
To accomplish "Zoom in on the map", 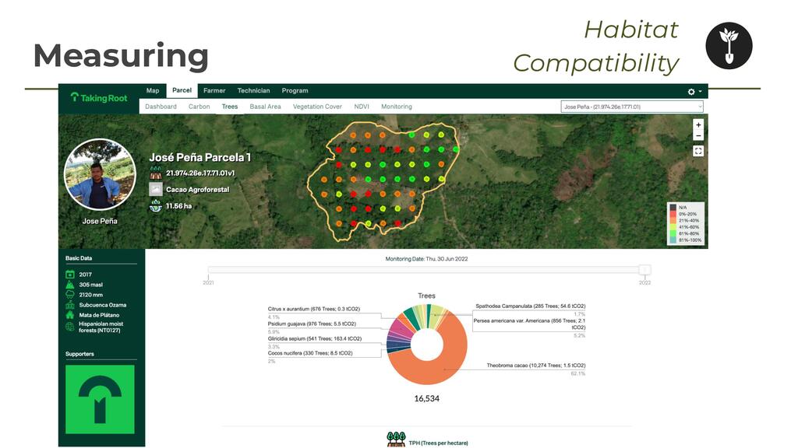I will click(x=698, y=125).
